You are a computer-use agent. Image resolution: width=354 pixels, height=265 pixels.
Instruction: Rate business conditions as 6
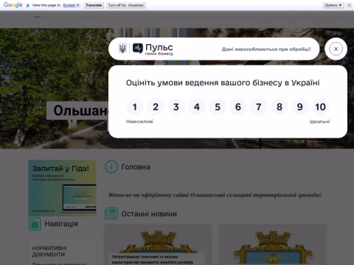click(x=238, y=107)
